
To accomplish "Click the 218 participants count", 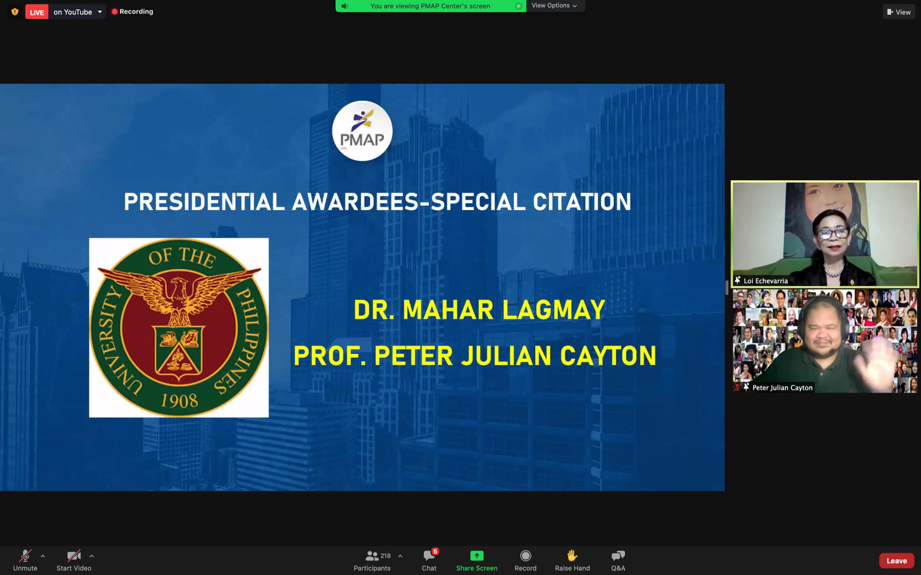I will 385,556.
